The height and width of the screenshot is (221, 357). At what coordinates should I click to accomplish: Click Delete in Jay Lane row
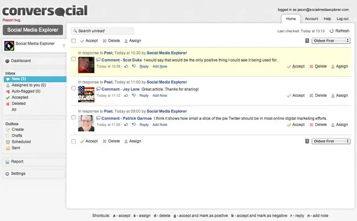tap(319, 96)
